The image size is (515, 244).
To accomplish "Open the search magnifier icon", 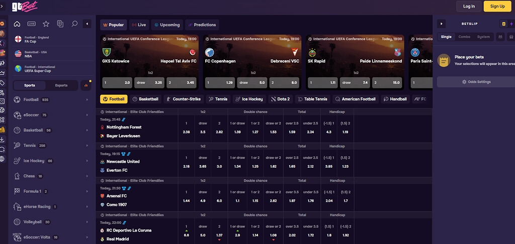I will 74,24.
